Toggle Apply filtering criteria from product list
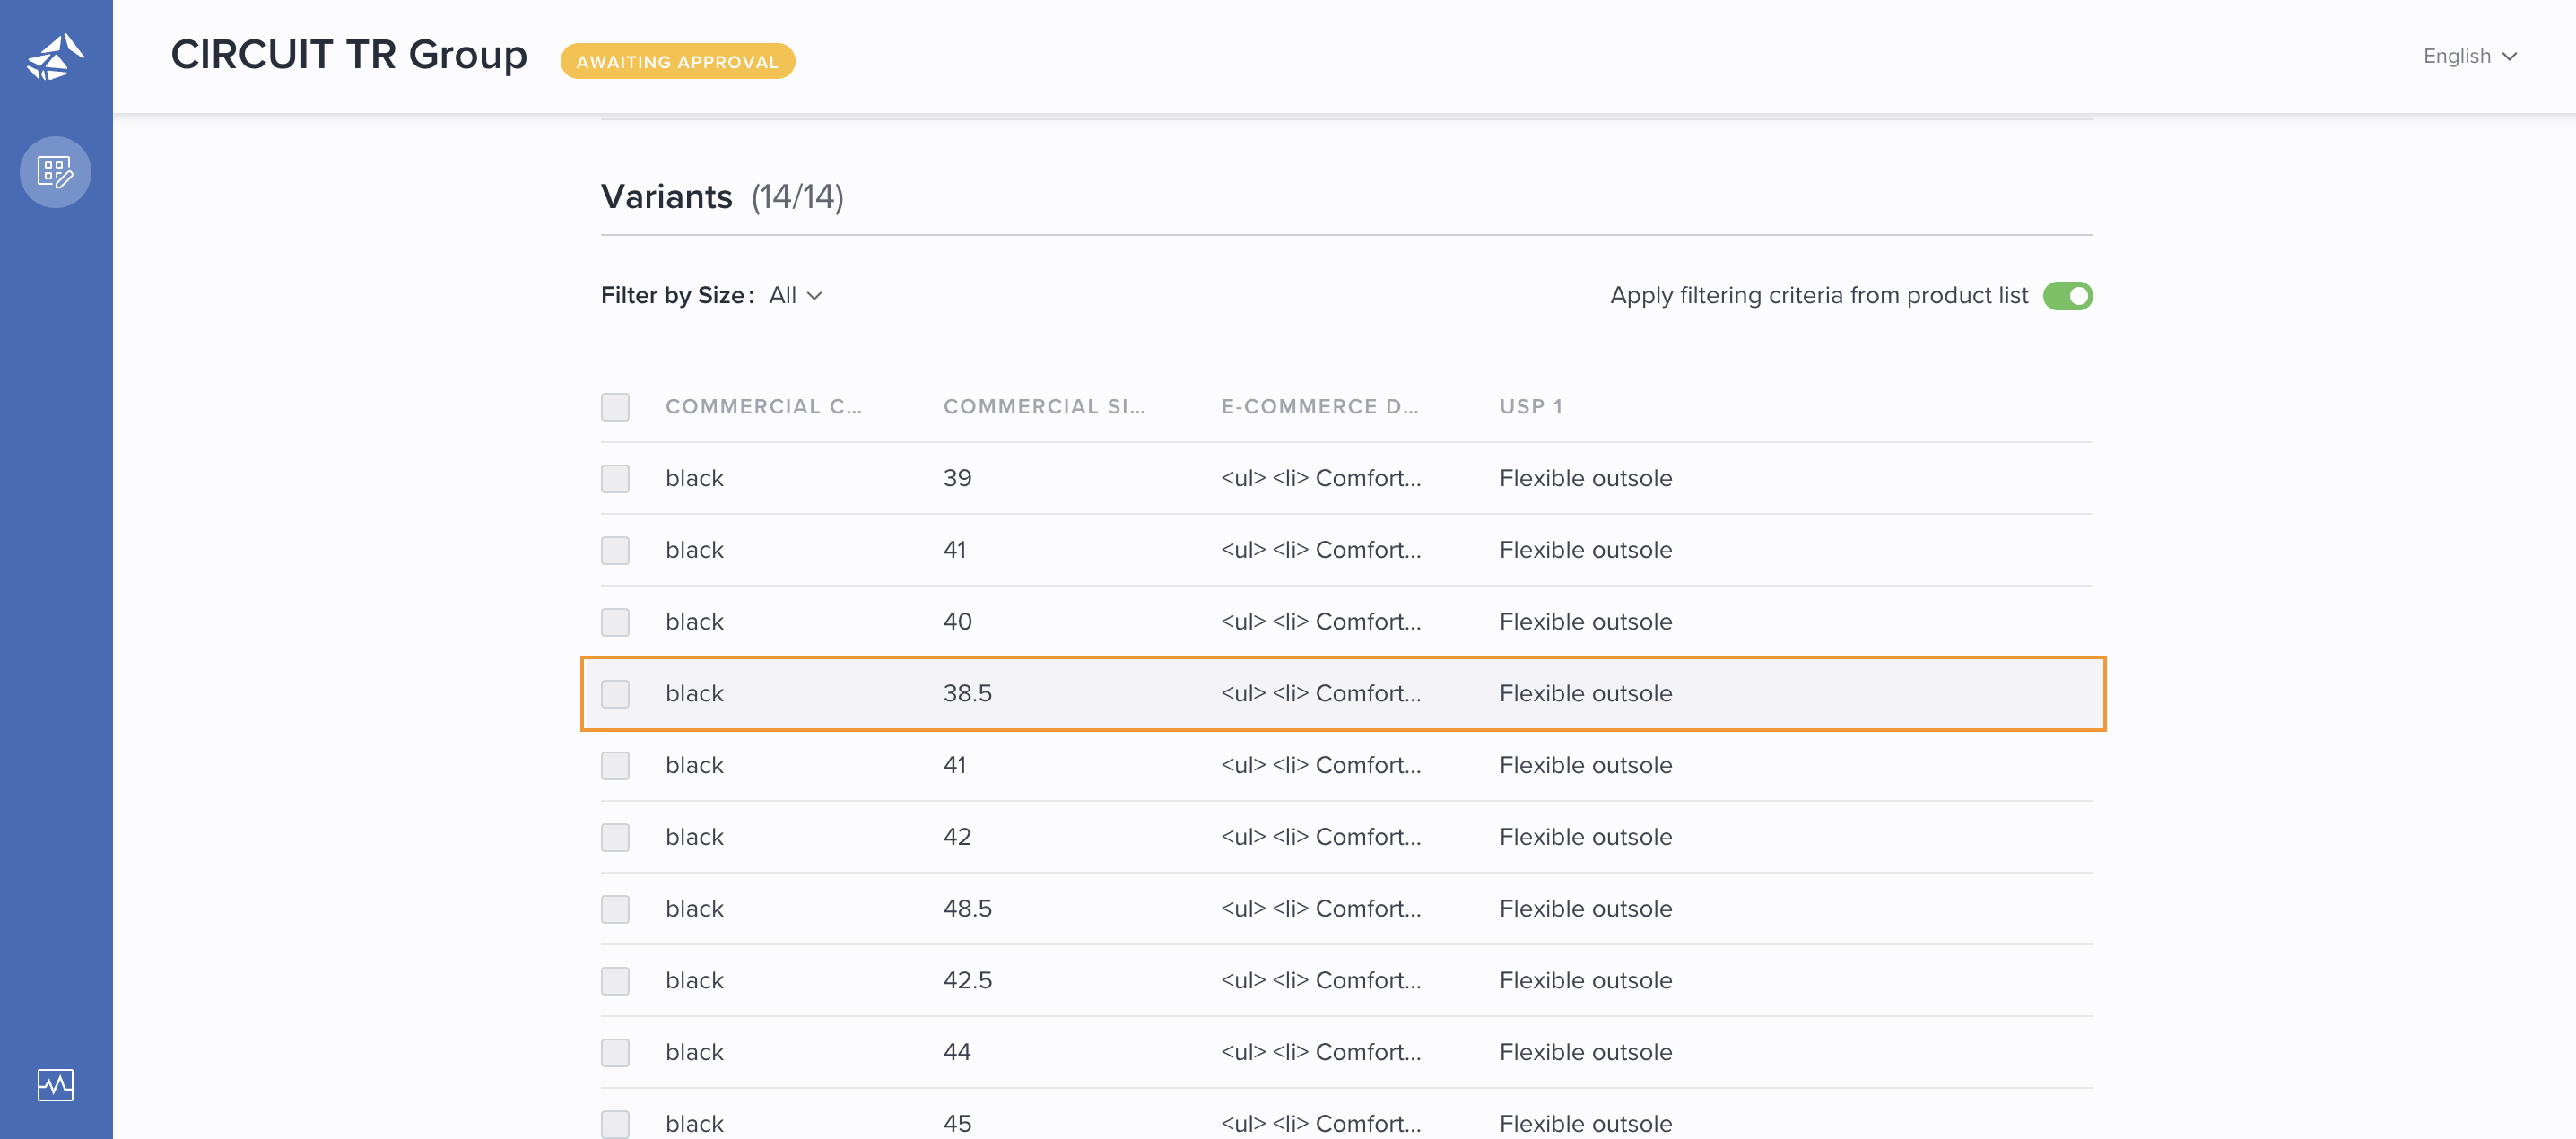The width and height of the screenshot is (2576, 1139). pos(2067,296)
